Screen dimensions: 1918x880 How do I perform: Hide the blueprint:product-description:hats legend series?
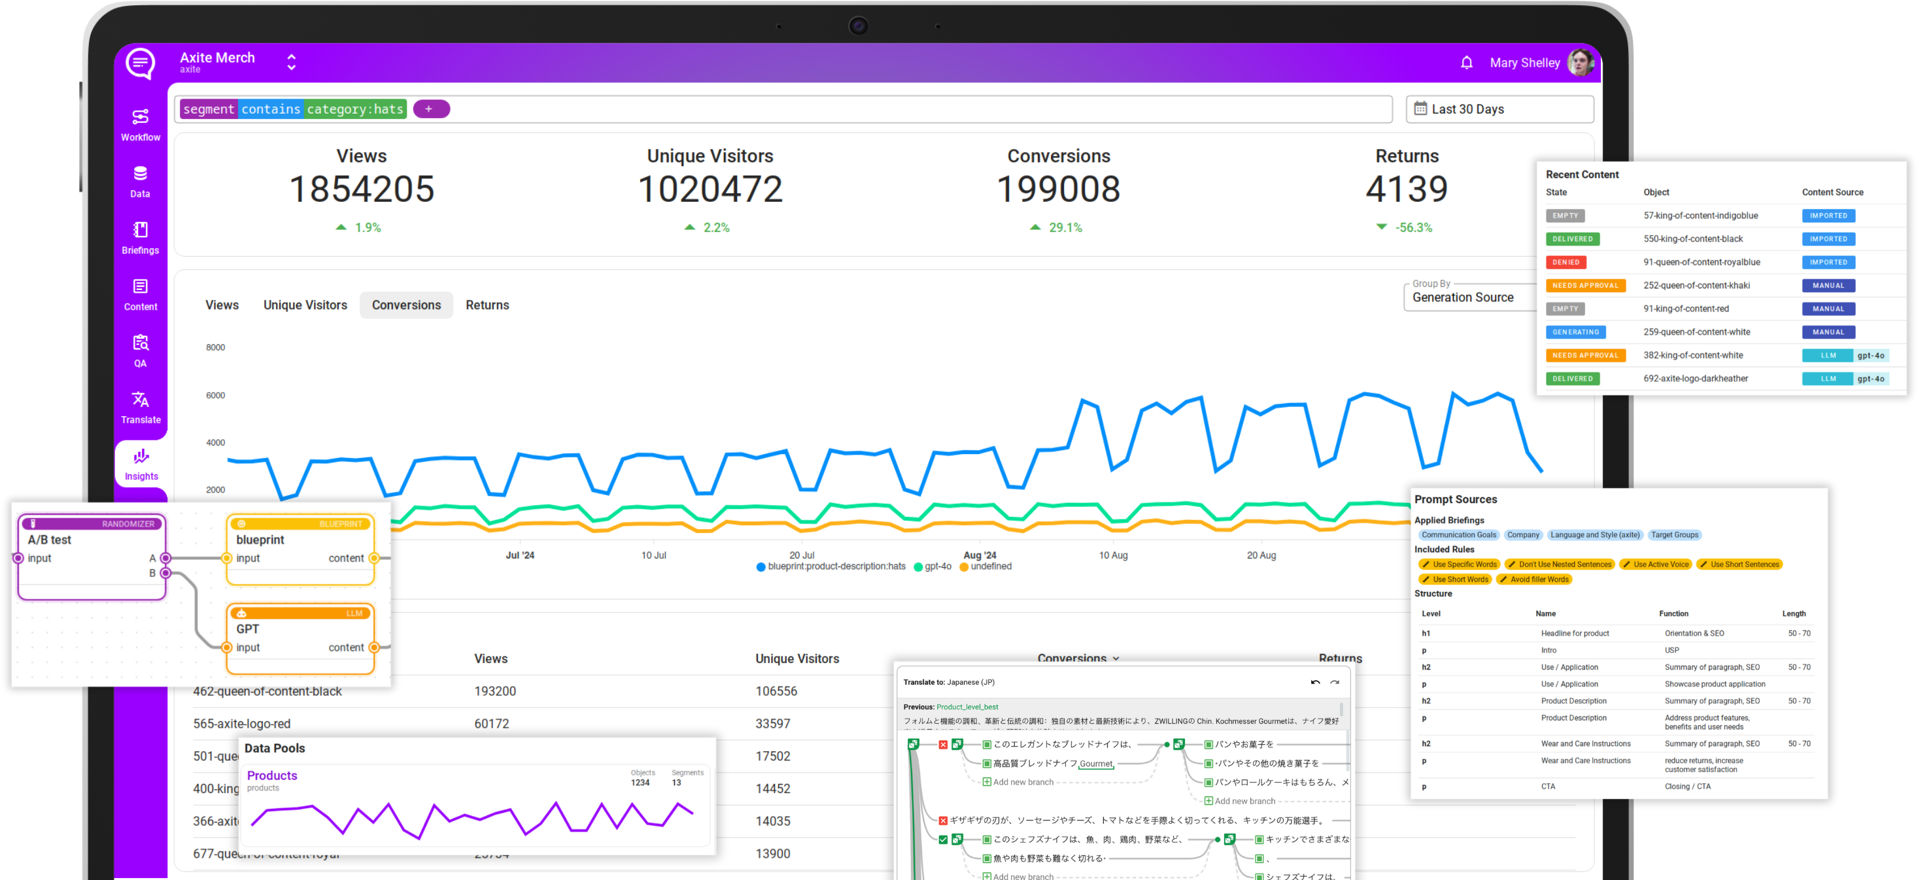click(x=831, y=566)
